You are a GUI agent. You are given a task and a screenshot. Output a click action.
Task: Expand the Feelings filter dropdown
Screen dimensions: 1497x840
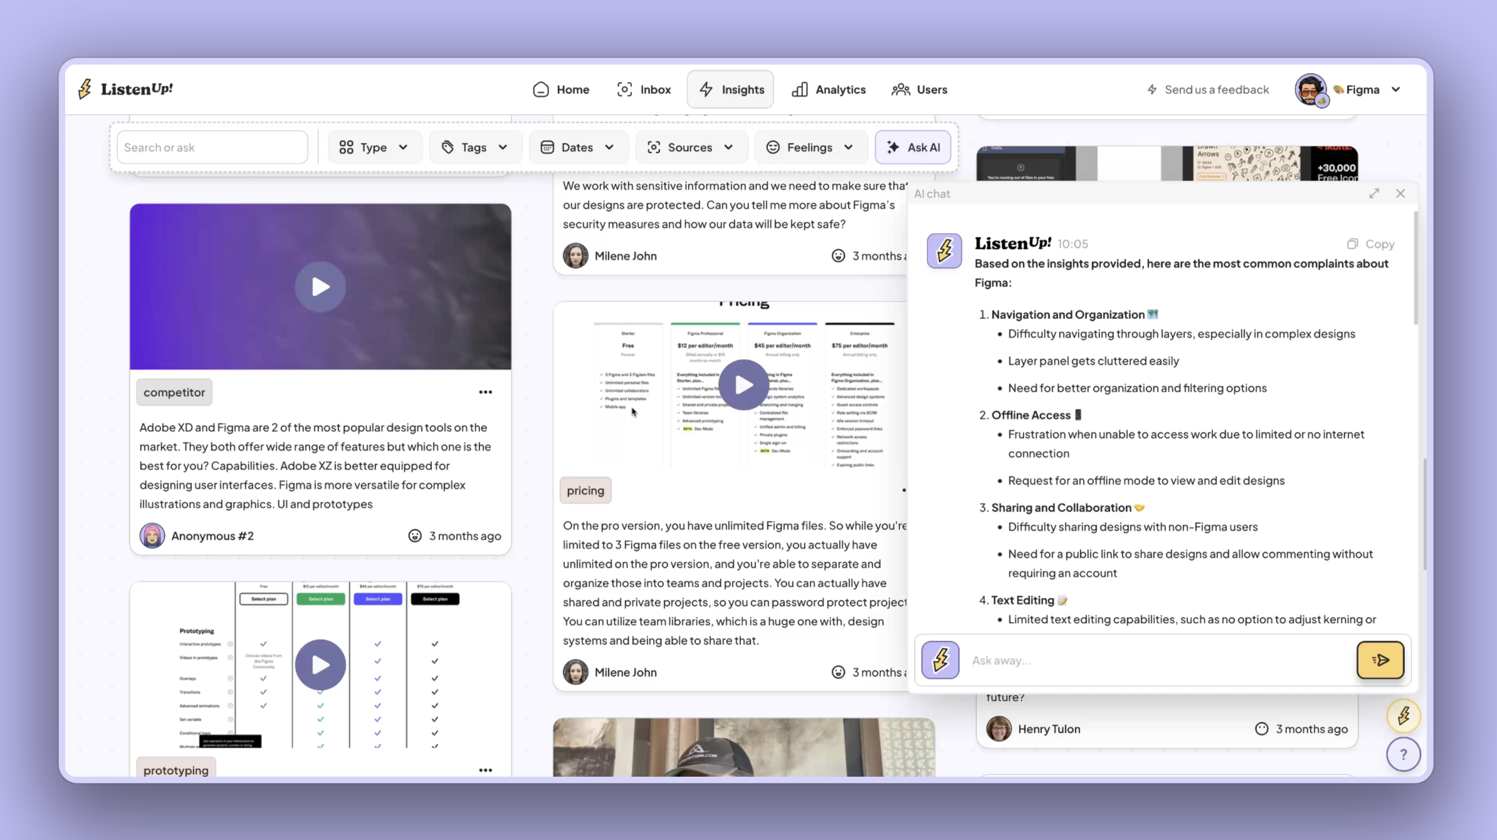tap(810, 147)
